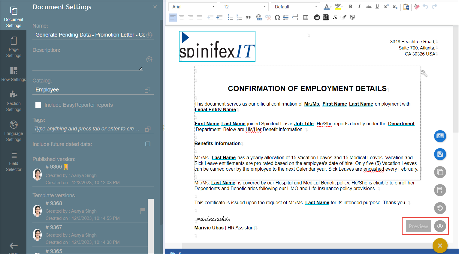
Task: Toggle bold text formatting
Action: [x=350, y=7]
